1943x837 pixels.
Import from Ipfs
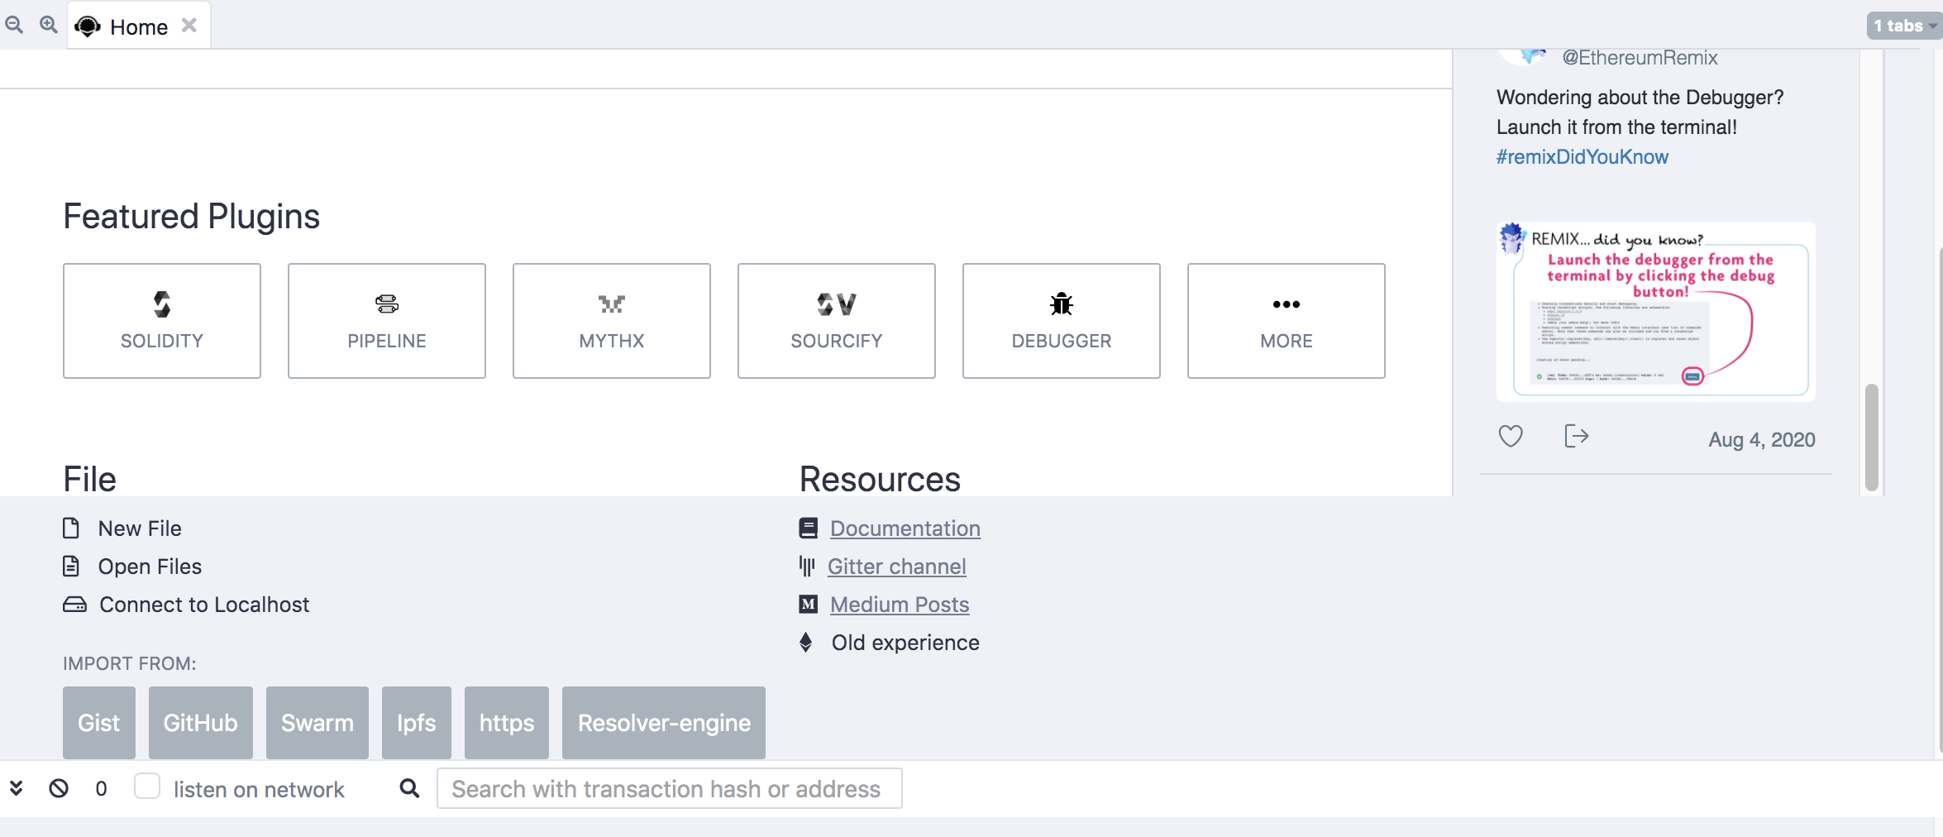pyautogui.click(x=417, y=723)
